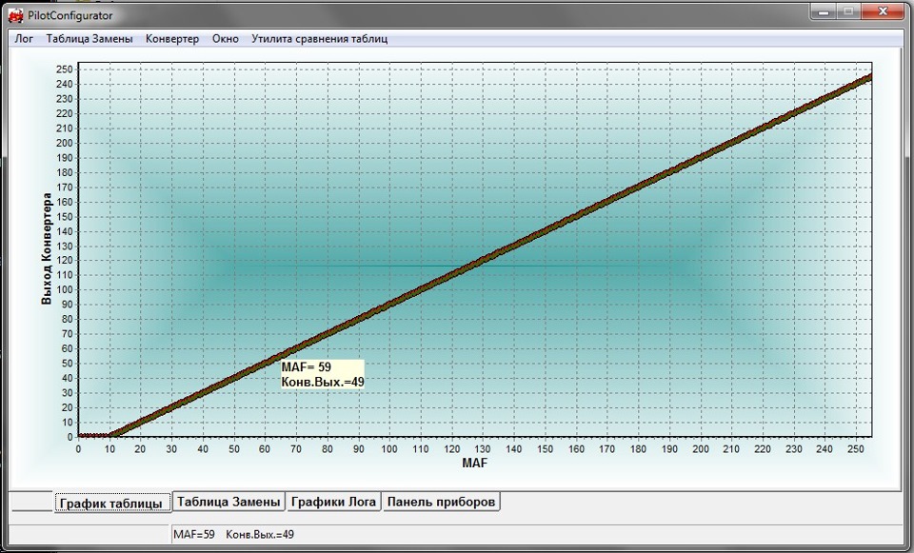Click the PilotConfigurator app icon in title bar
Viewport: 914px width, 553px height.
point(16,16)
